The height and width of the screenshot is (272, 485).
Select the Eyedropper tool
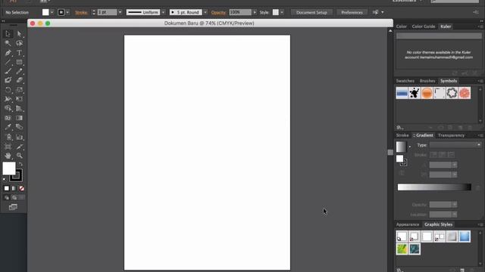click(8, 127)
